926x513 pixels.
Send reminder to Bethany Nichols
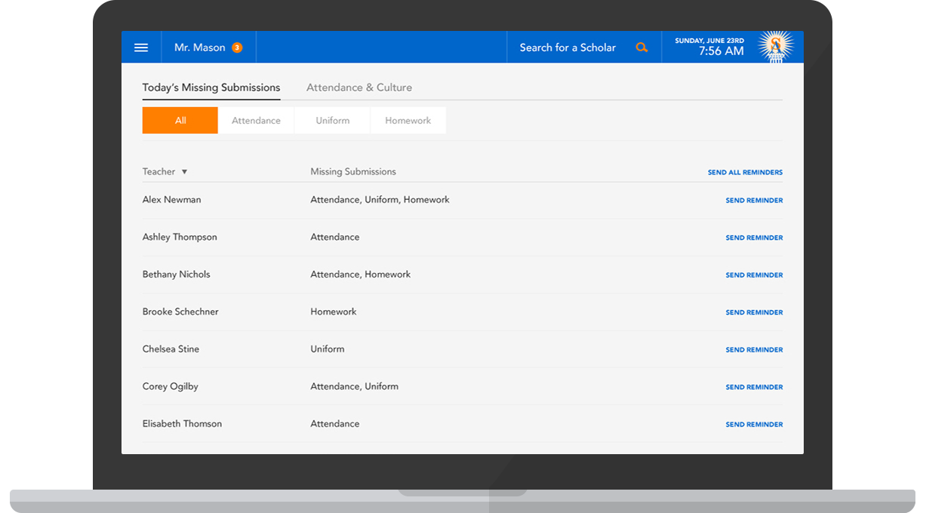point(754,275)
